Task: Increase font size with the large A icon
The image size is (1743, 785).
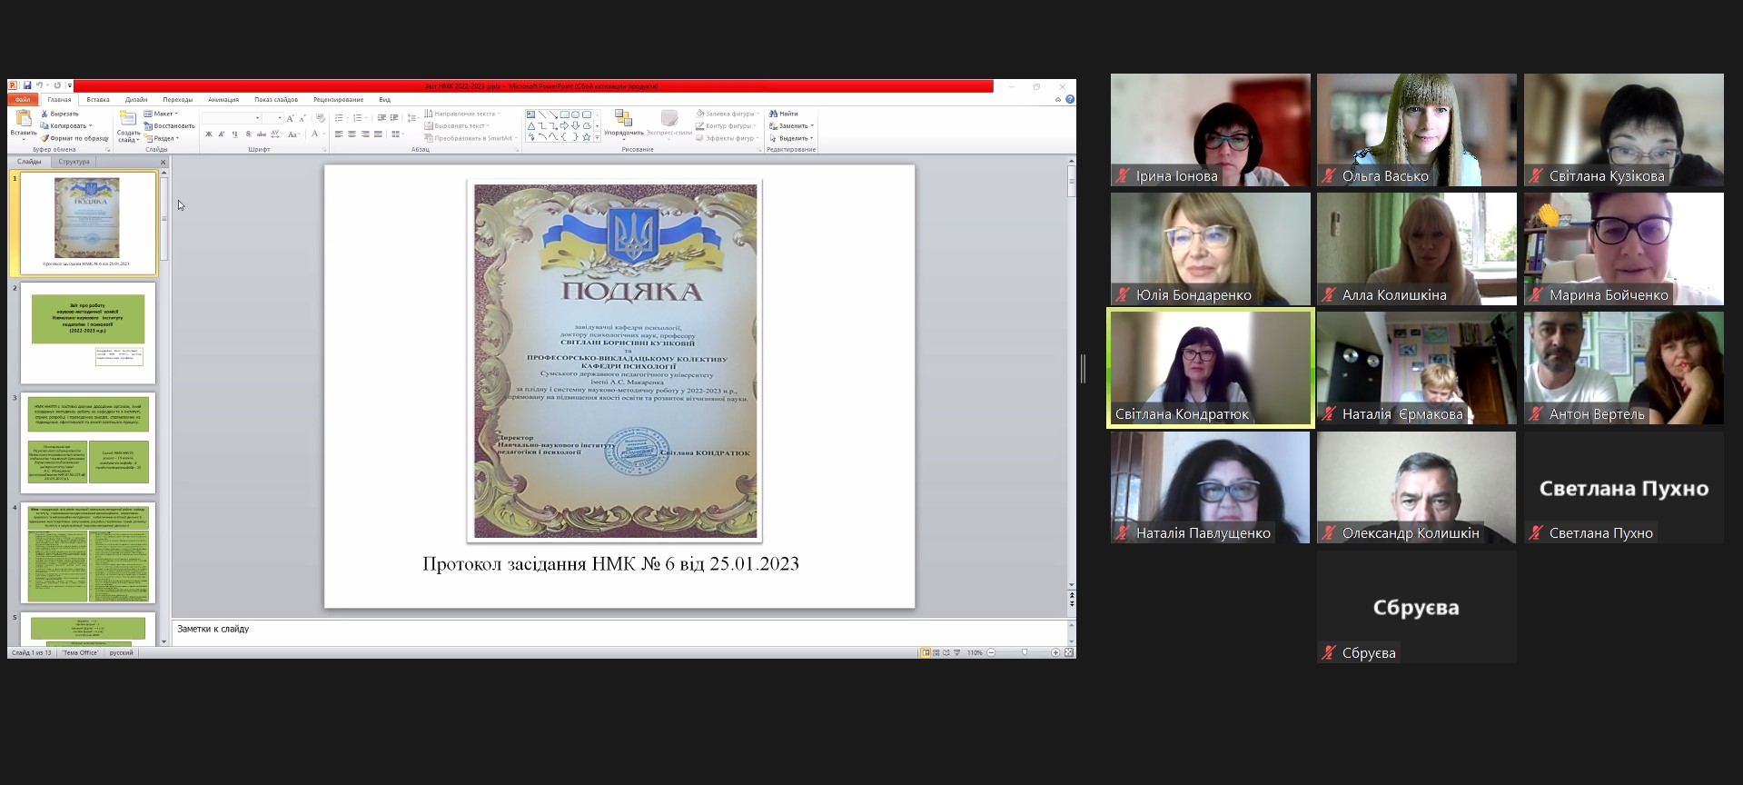Action: coord(291,118)
